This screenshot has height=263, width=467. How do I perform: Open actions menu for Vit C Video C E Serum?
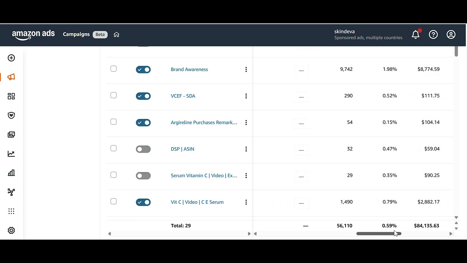246,202
